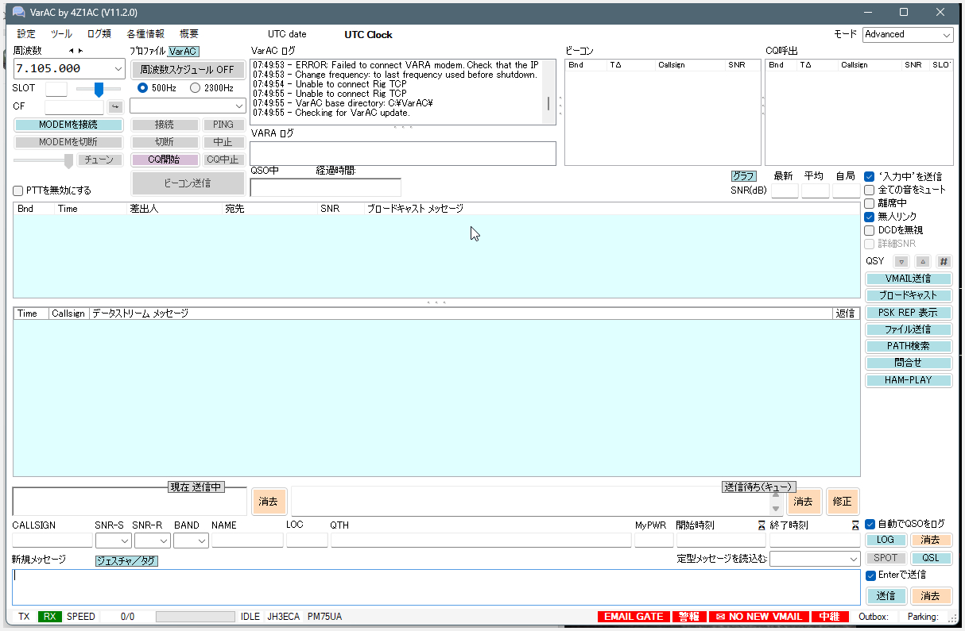The width and height of the screenshot is (965, 631).
Task: Check the DCDを無視 checkbox
Action: (x=870, y=230)
